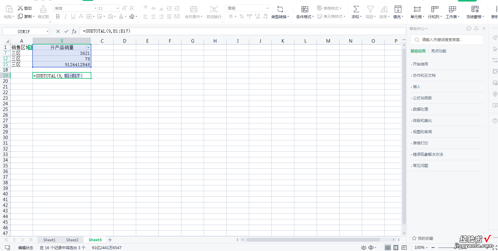Apply percent style icon

[x=242, y=16]
